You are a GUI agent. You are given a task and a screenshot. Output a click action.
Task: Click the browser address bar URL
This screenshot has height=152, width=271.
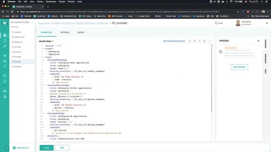tap(119, 12)
